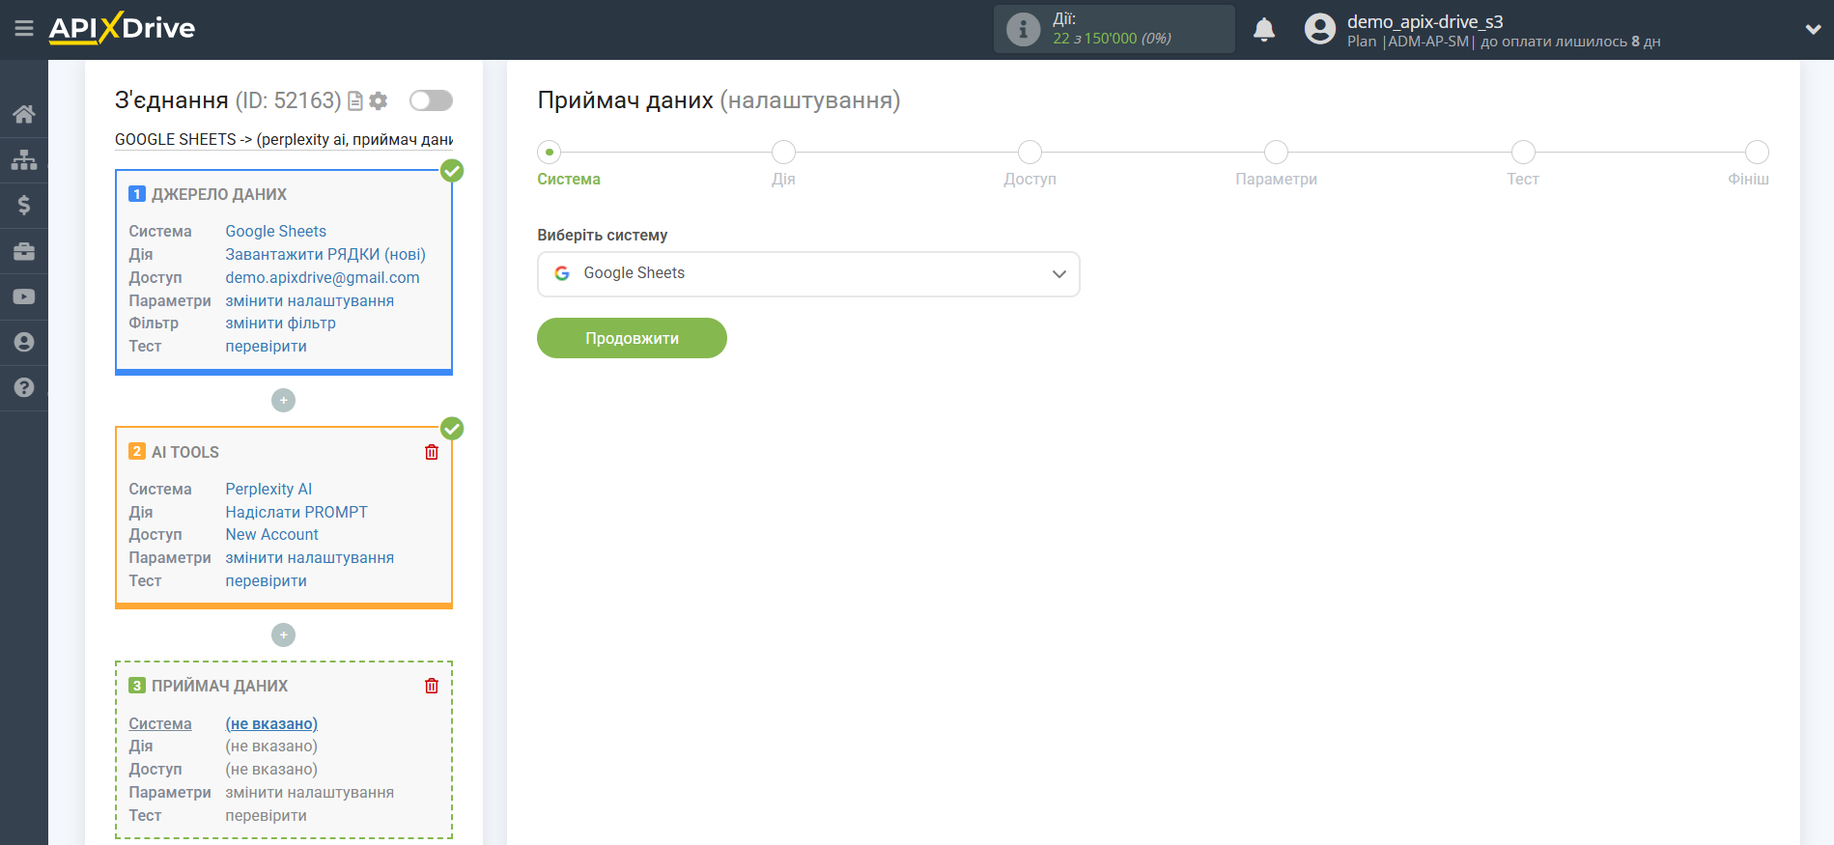The height and width of the screenshot is (845, 1834).
Task: Click the Дії usage counter panel
Action: pyautogui.click(x=1114, y=29)
